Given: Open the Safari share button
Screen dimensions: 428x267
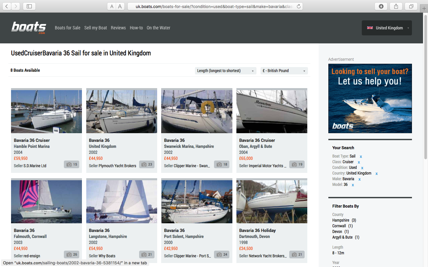Looking at the screenshot, I should 396,6.
